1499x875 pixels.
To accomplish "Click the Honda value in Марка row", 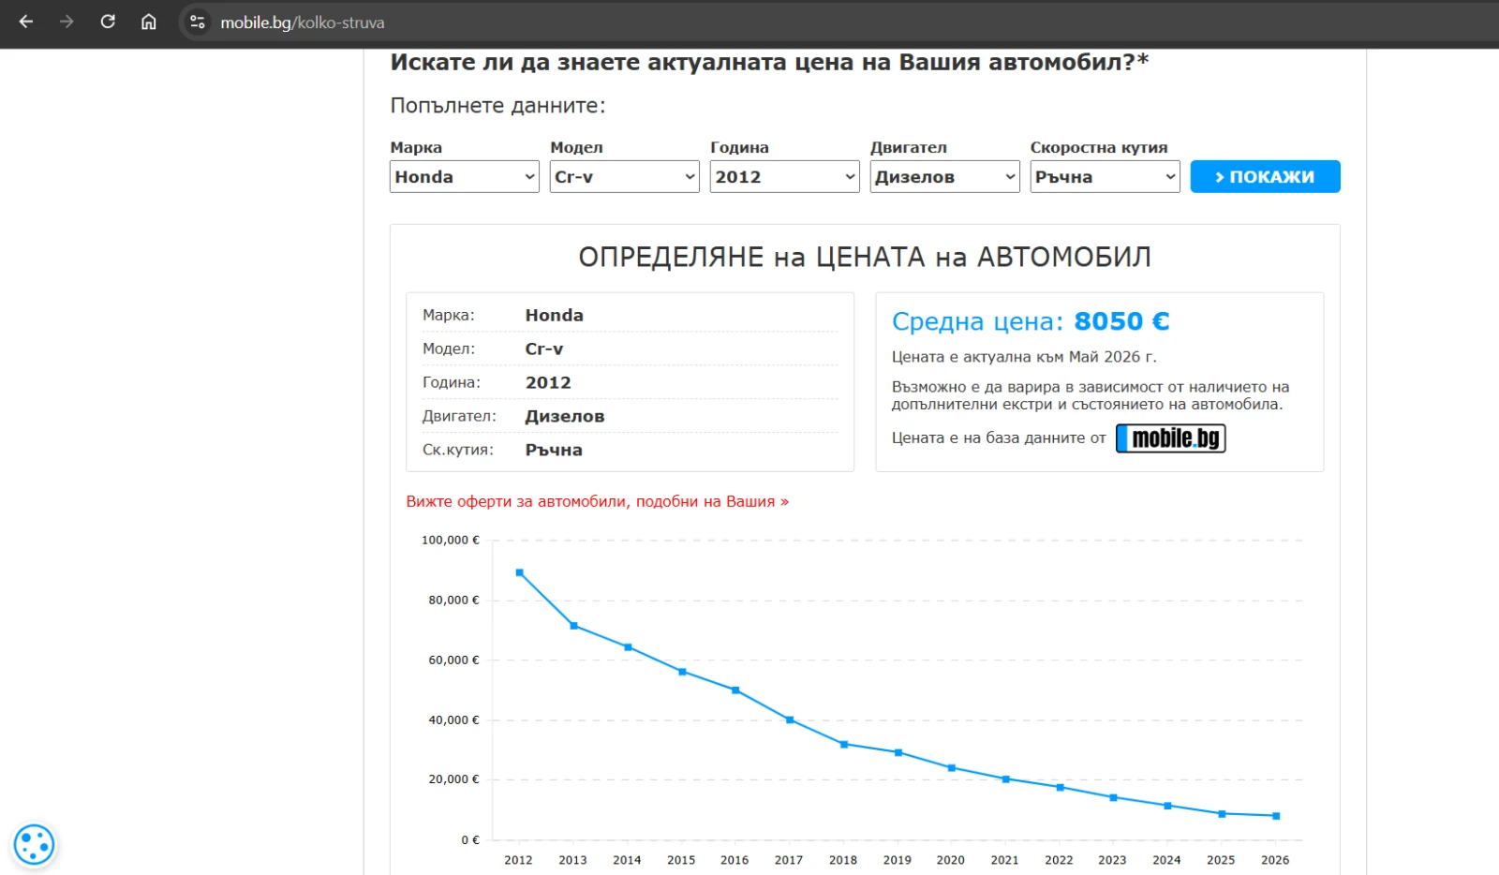I will coord(554,316).
